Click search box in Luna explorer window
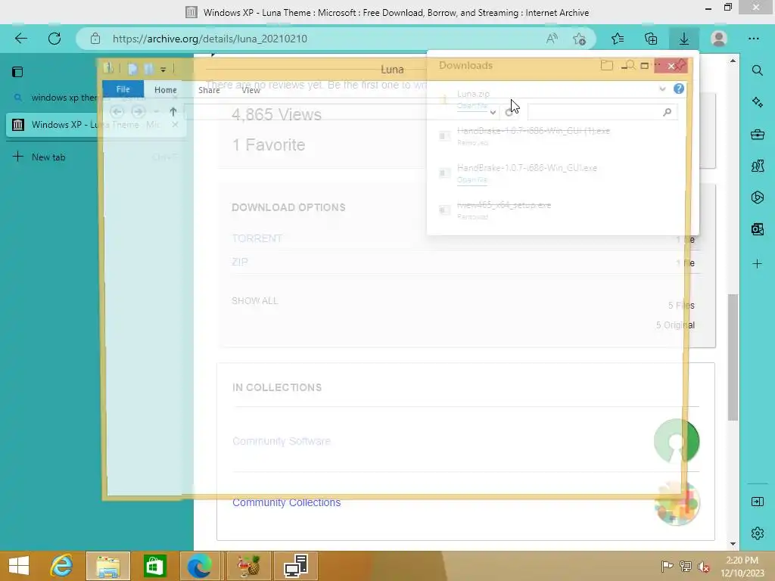775x581 pixels. click(x=602, y=113)
